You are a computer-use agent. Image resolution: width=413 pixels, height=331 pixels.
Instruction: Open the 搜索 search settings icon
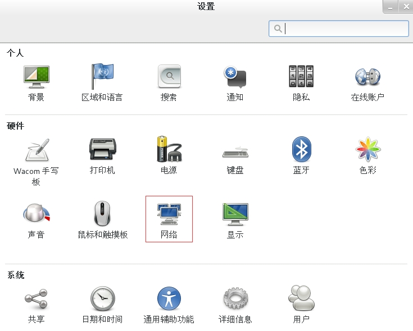169,83
